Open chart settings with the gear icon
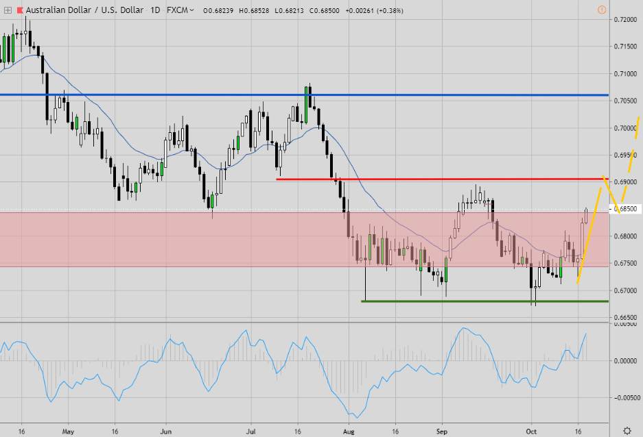643x437 pixels. (627, 430)
